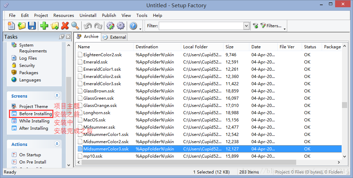Screen dimensions: 353x178
Task: Open System Requirements in Tasks
Action: coord(33,48)
